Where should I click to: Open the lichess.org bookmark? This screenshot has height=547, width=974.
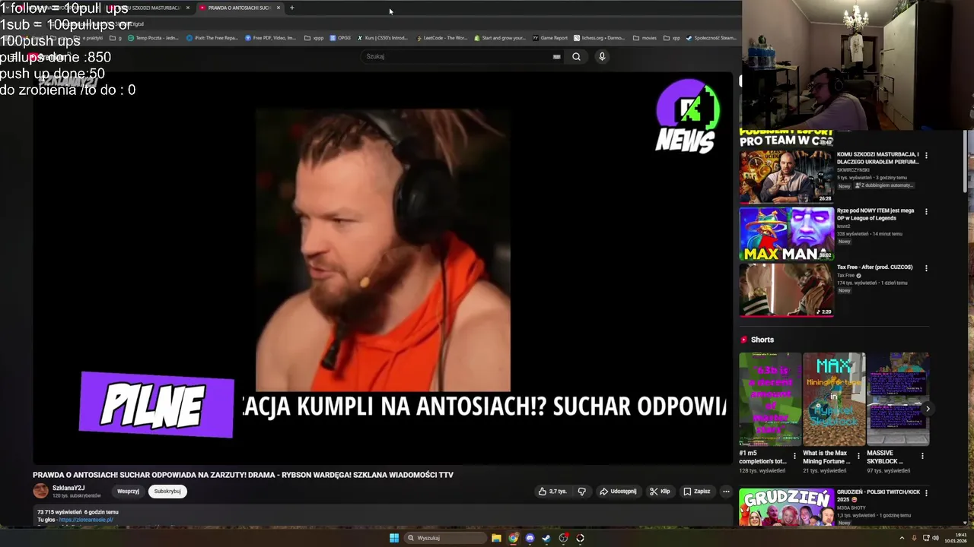pyautogui.click(x=600, y=37)
